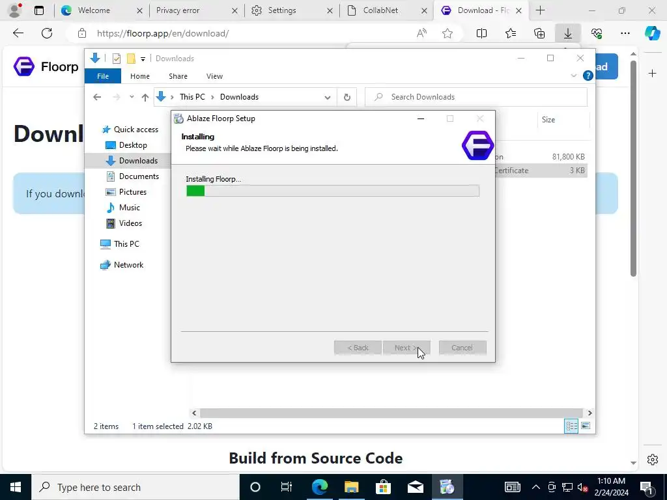Click New folder icon in Explorer title bar
The height and width of the screenshot is (500, 667).
tap(131, 59)
